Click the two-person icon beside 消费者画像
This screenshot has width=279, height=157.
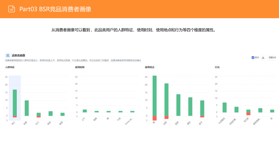click(x=8, y=56)
